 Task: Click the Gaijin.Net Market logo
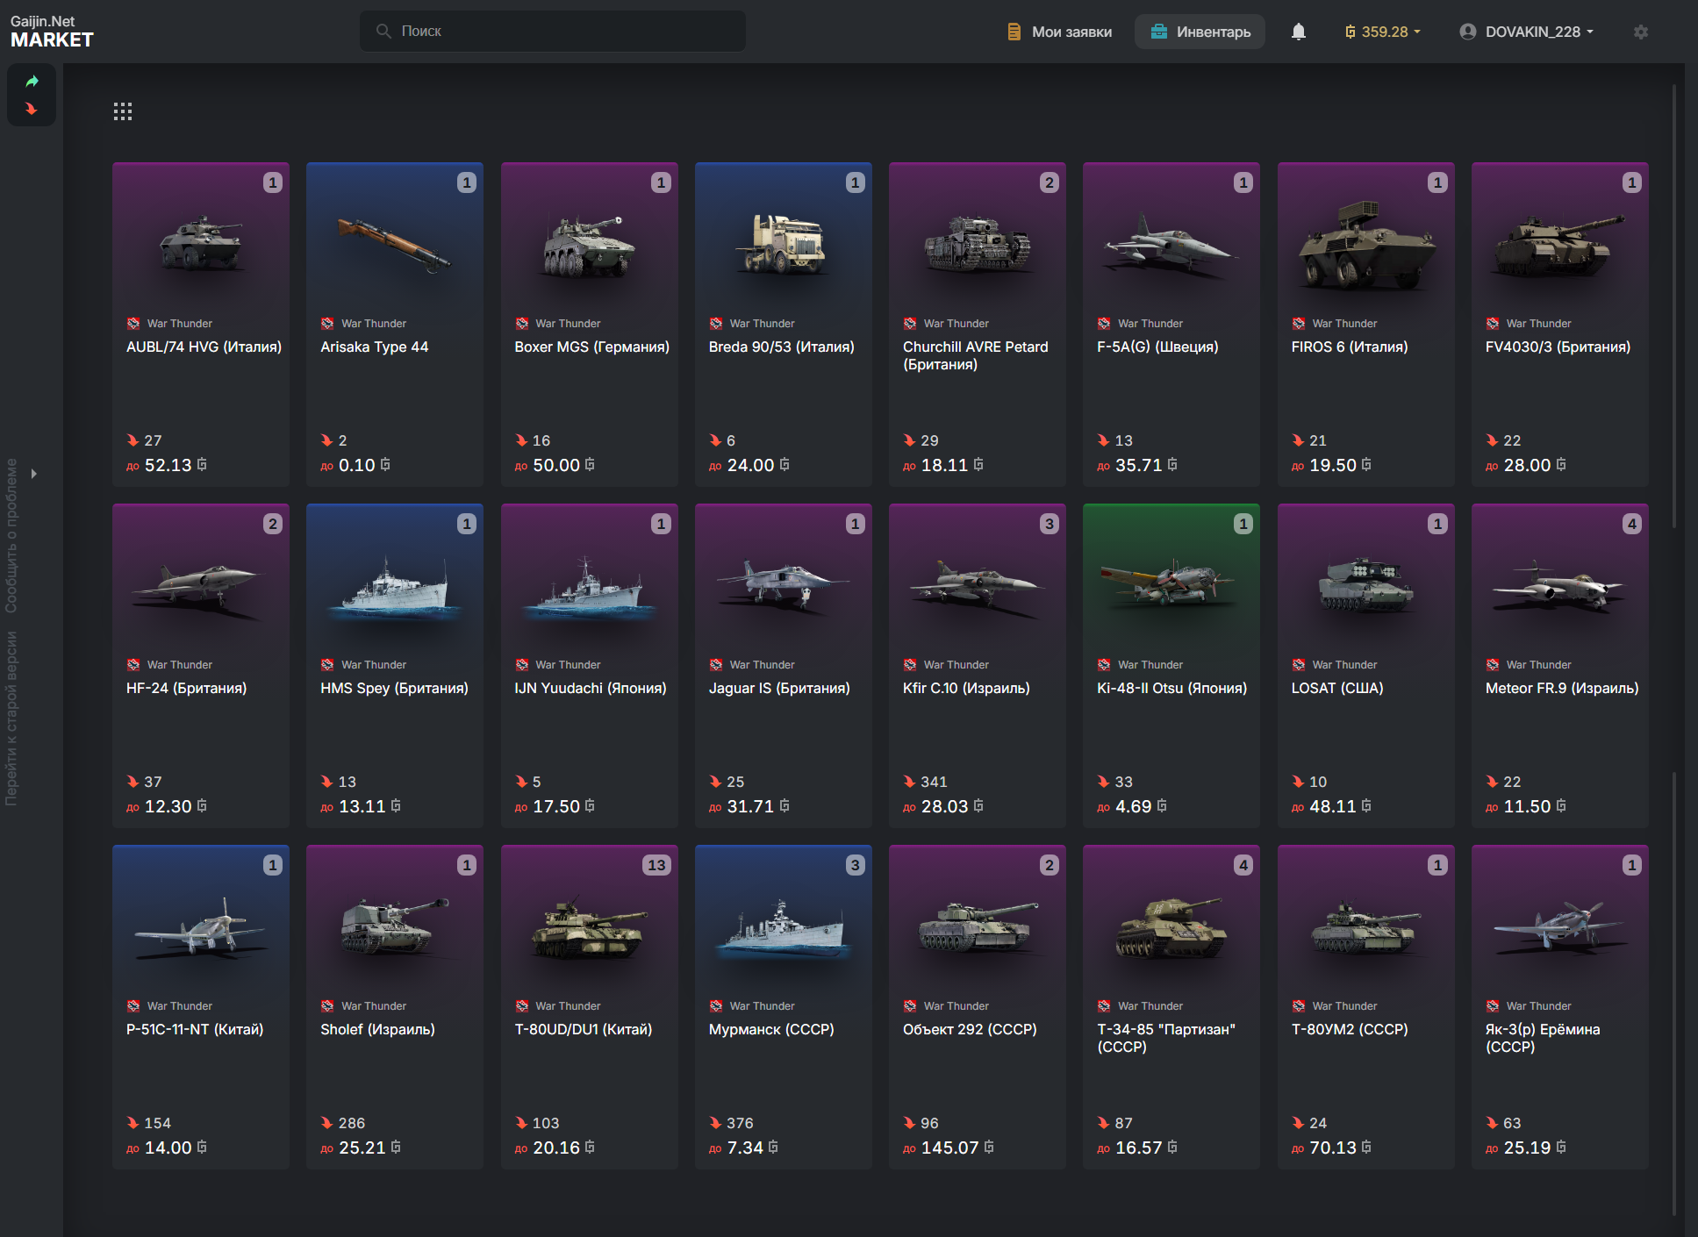click(x=52, y=32)
